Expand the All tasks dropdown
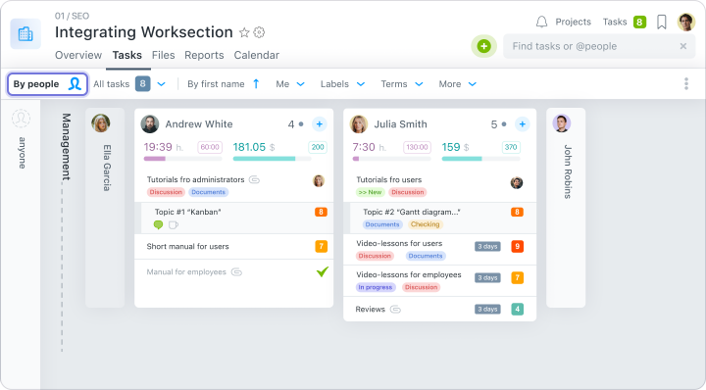The height and width of the screenshot is (390, 706). (161, 84)
